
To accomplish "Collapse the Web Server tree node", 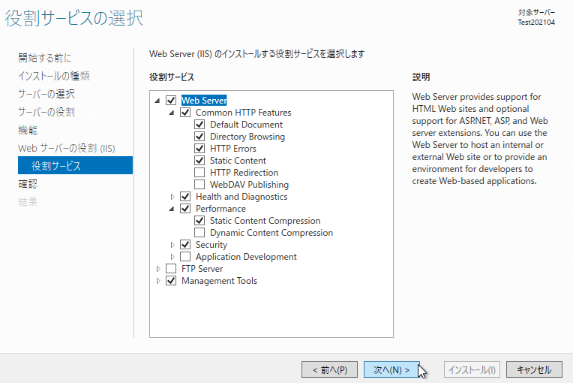I will [x=157, y=101].
